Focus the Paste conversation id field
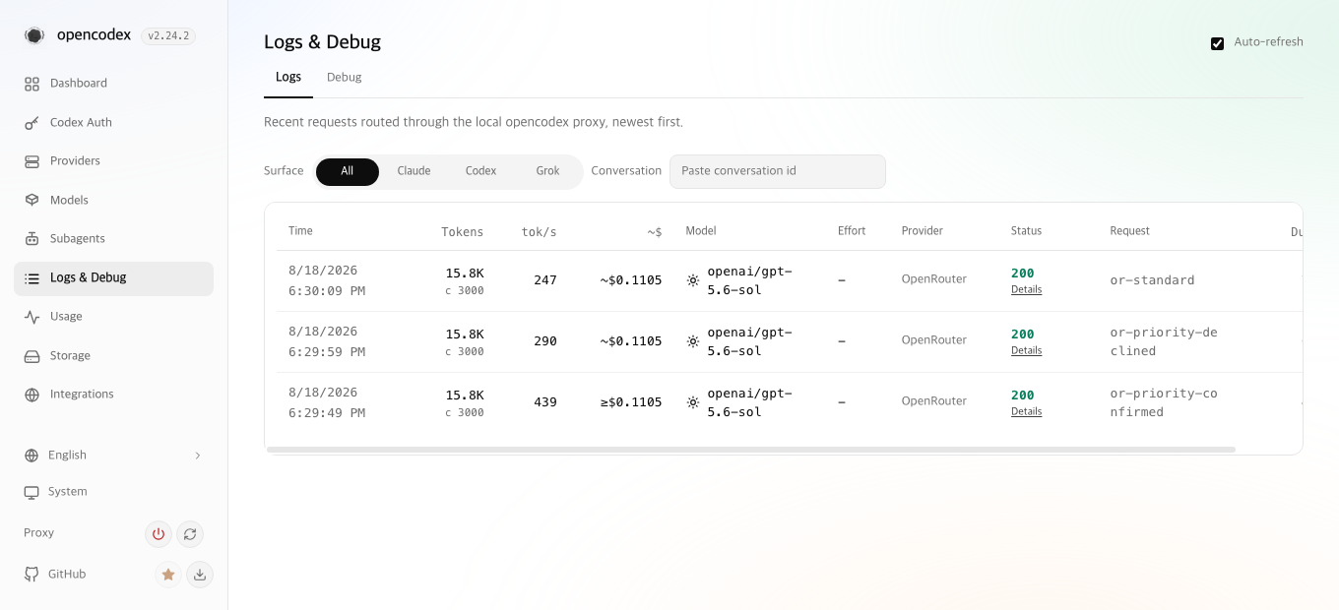 (x=778, y=171)
